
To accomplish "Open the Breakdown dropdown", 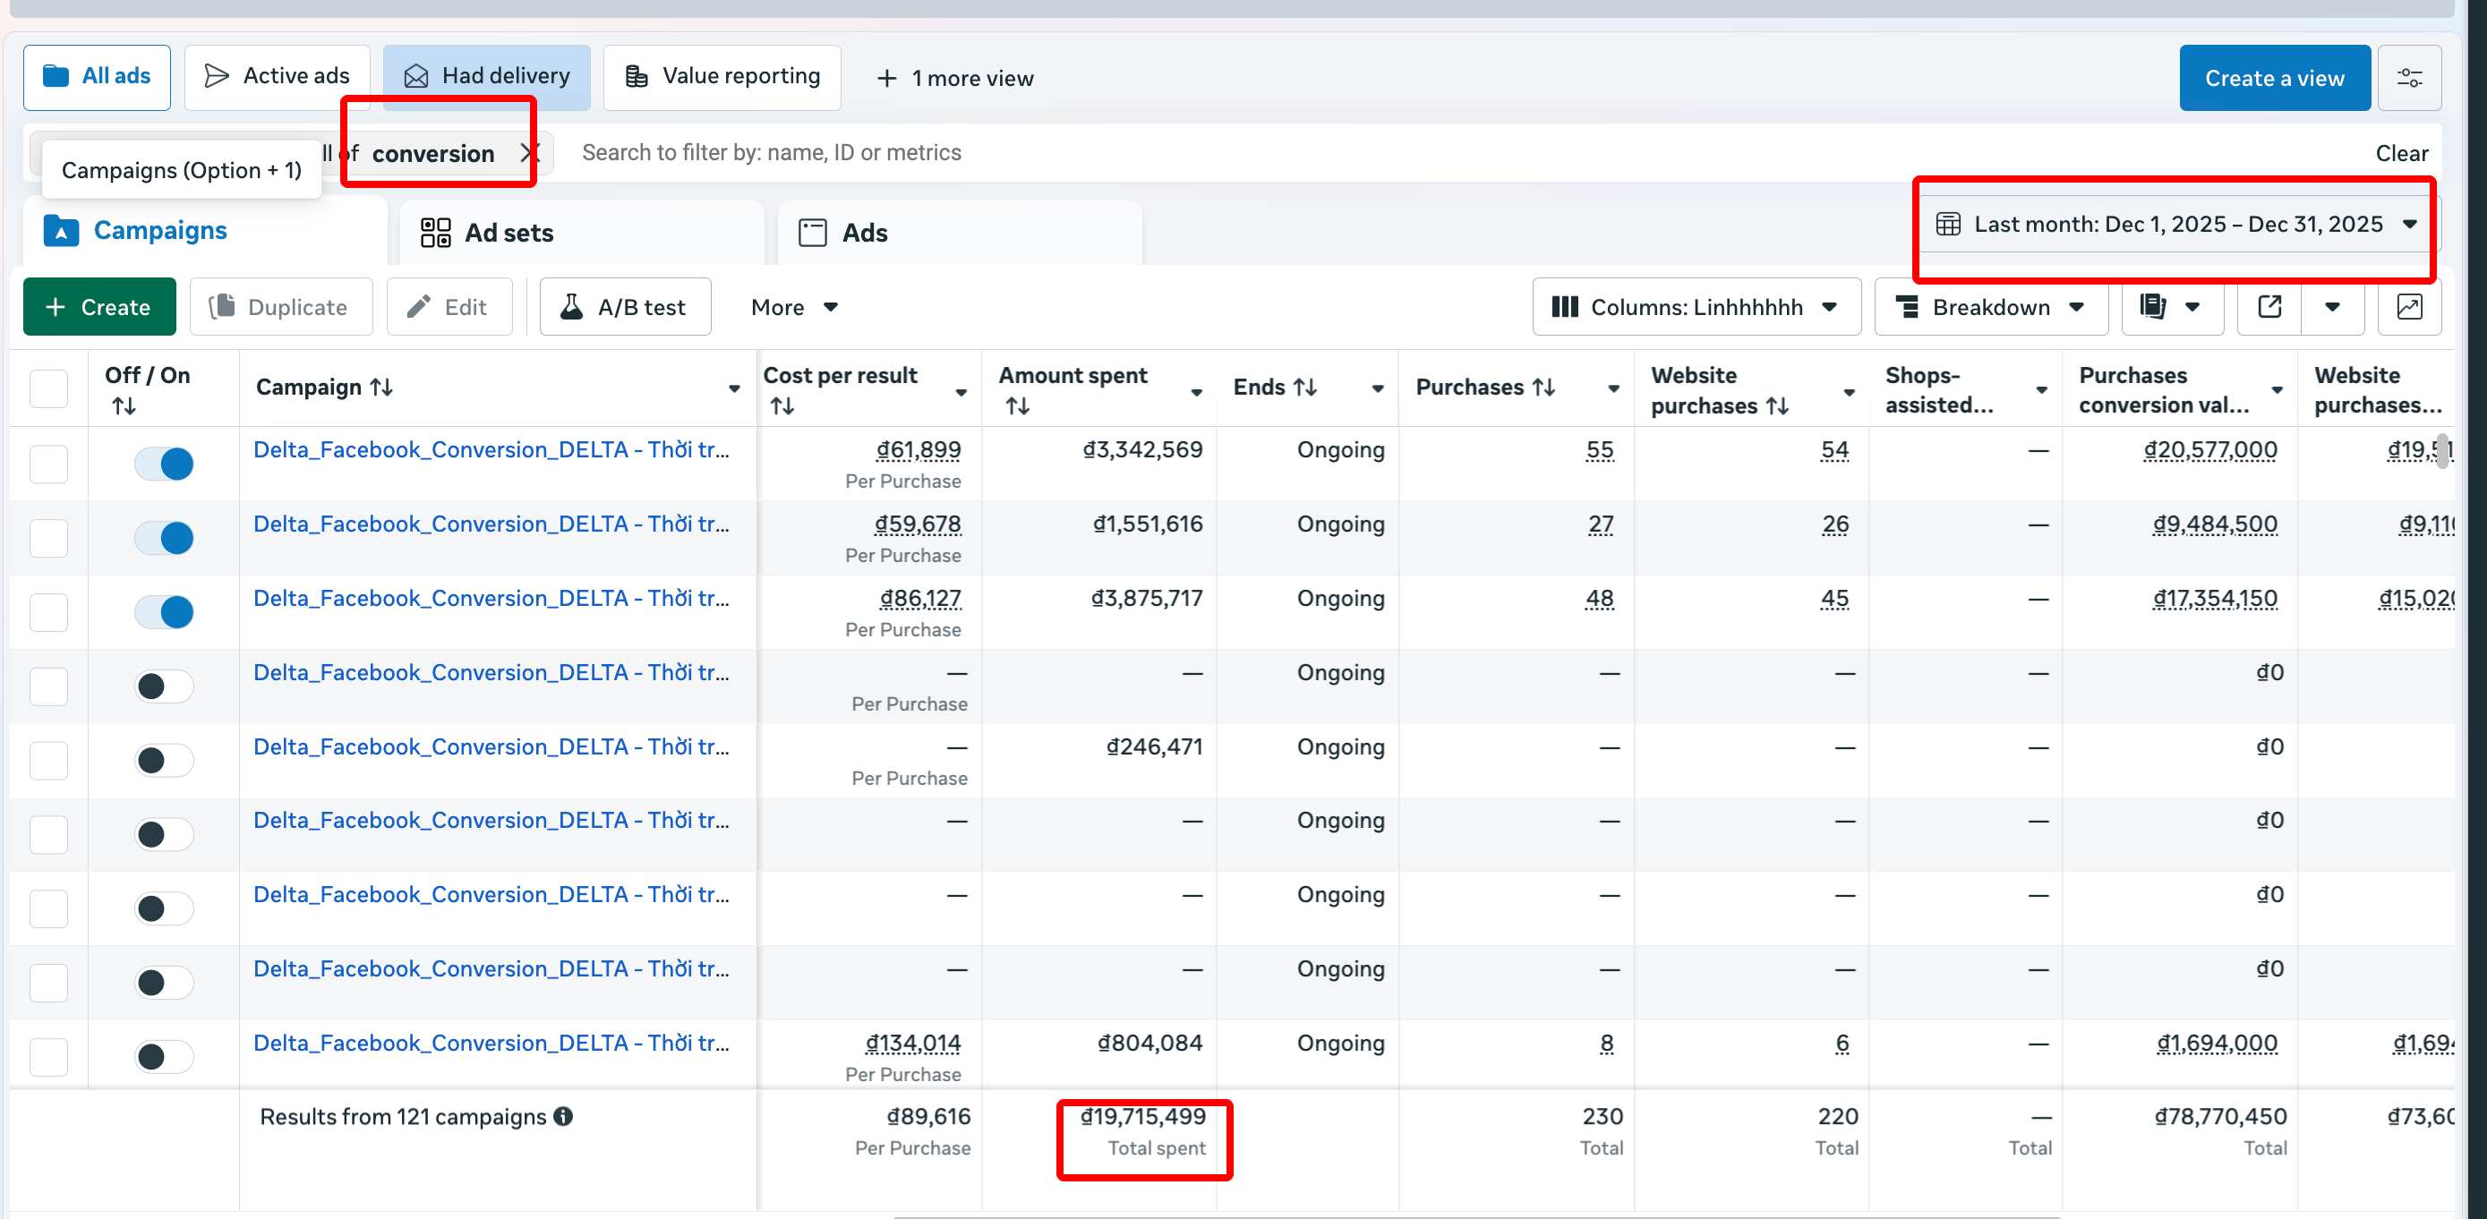I will coord(1990,307).
